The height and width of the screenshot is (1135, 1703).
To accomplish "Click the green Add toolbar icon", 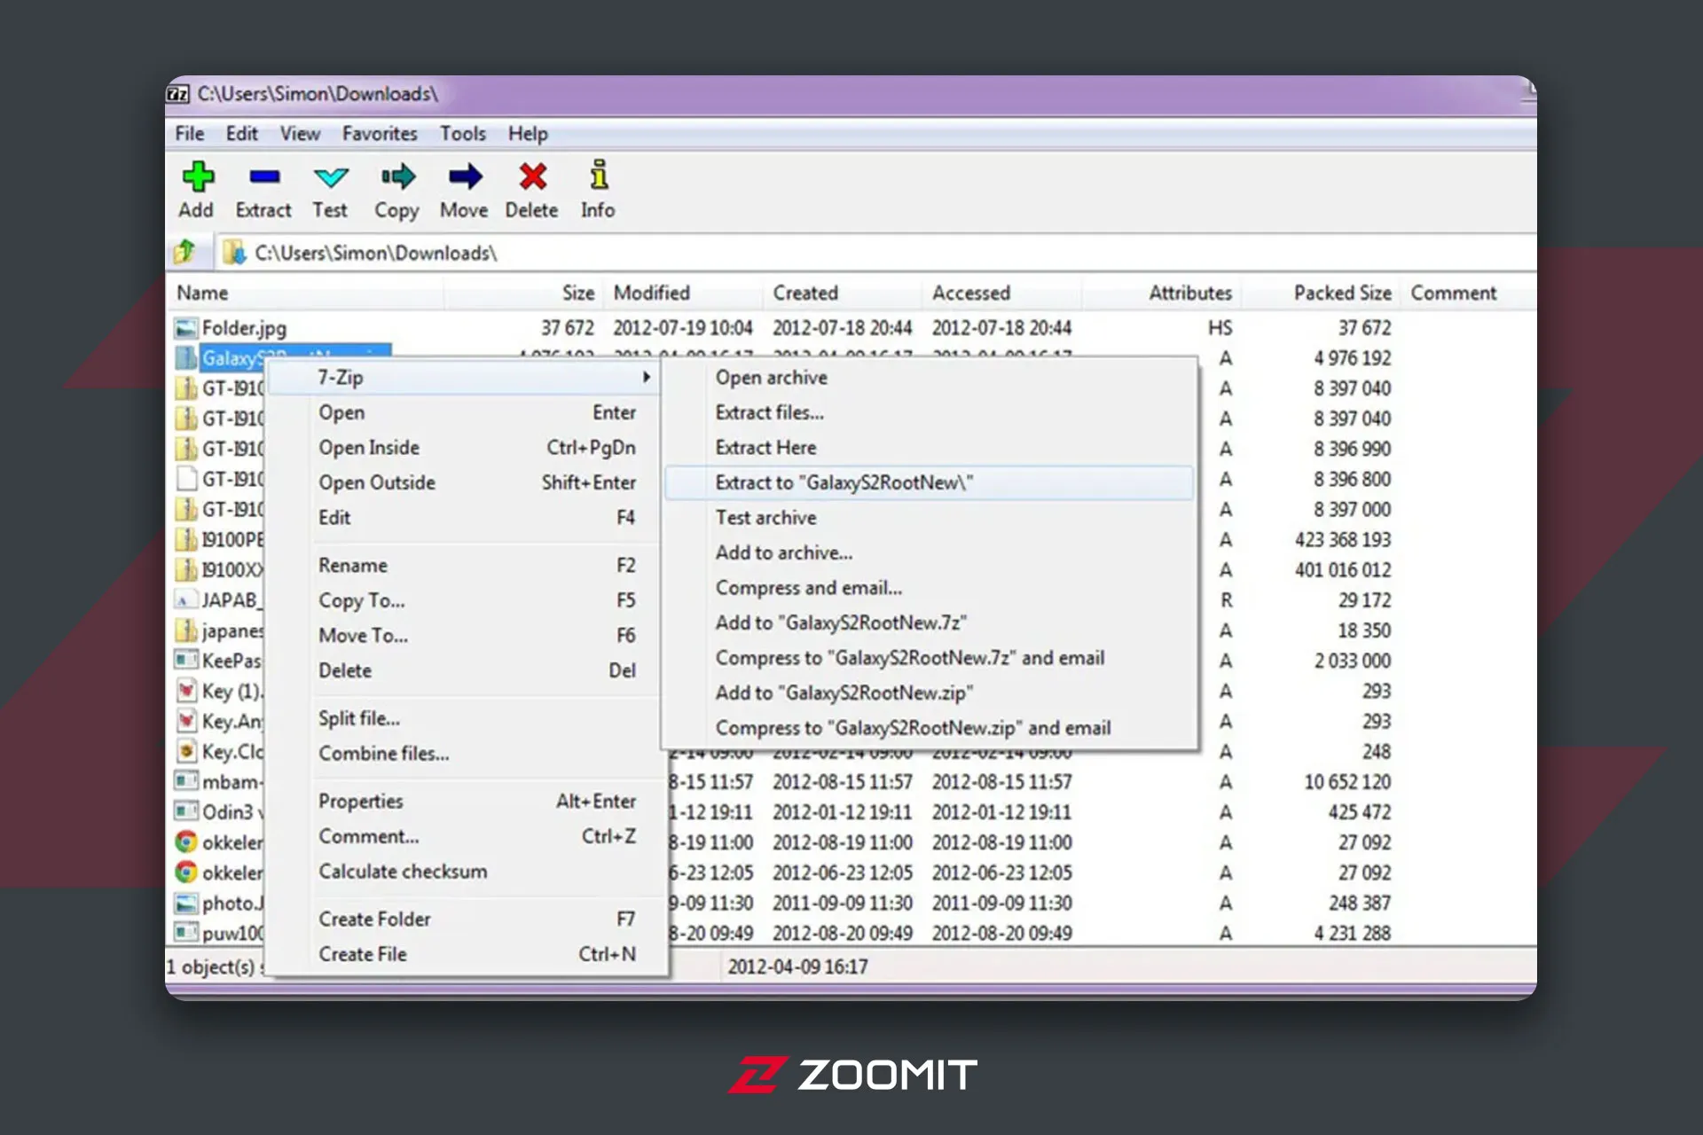I will (x=198, y=176).
